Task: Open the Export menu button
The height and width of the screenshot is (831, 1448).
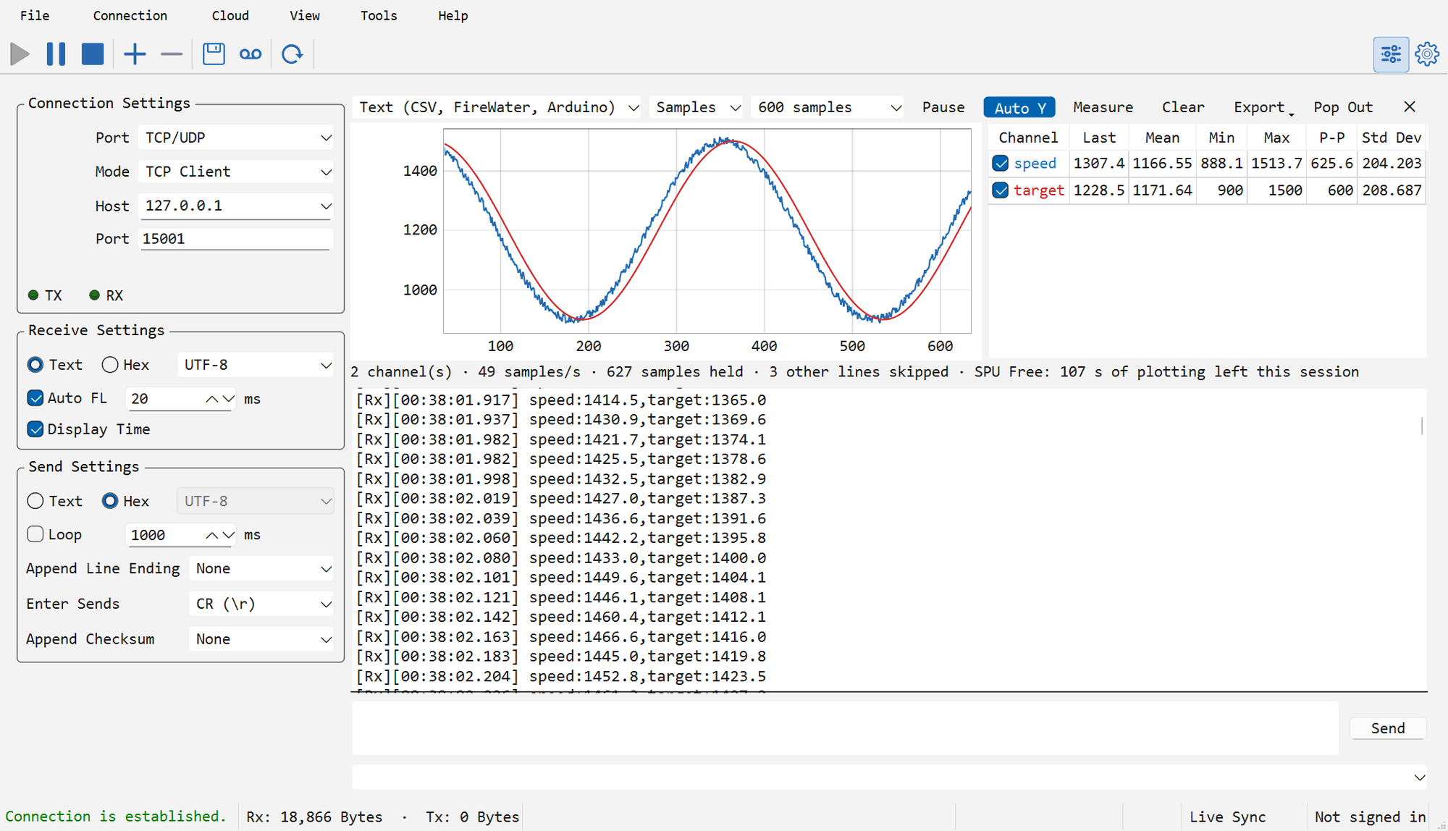Action: (x=1263, y=107)
